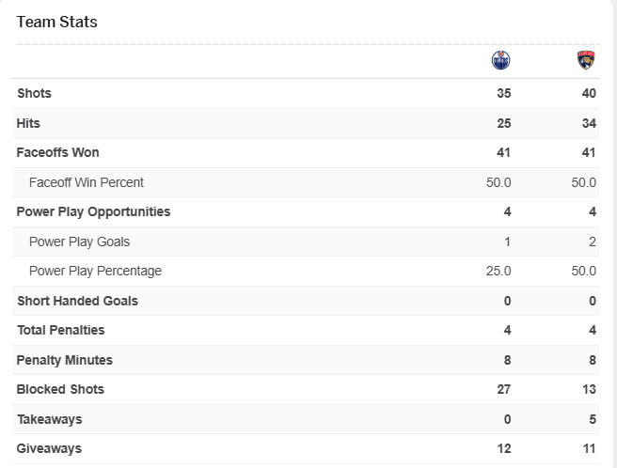The height and width of the screenshot is (468, 617).
Task: Click the Oilers shots value 35
Action: click(x=504, y=93)
